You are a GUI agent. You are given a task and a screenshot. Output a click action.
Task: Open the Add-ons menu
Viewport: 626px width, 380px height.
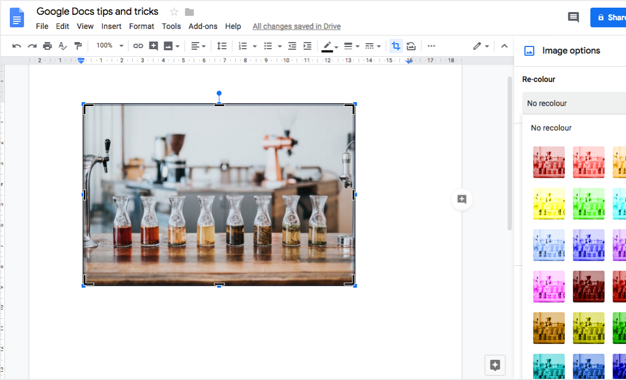[202, 26]
